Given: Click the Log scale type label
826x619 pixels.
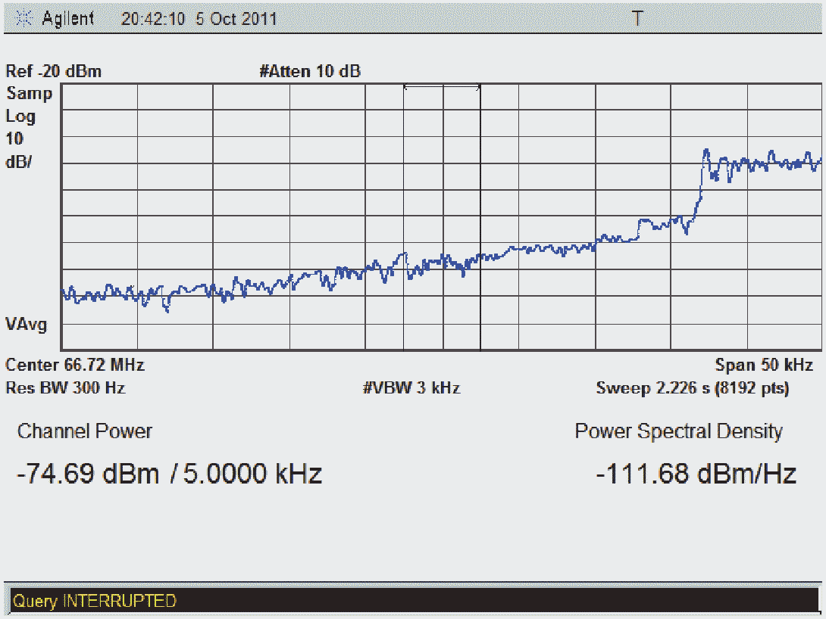Looking at the screenshot, I should click(20, 117).
